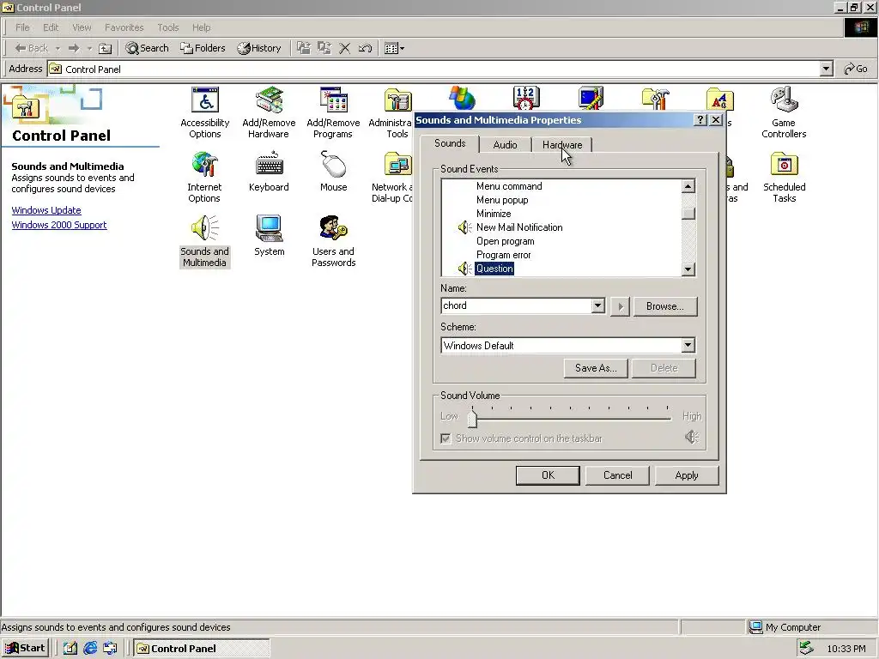Switch to the Hardware tab
Viewport: 879px width, 659px height.
click(x=562, y=144)
